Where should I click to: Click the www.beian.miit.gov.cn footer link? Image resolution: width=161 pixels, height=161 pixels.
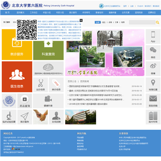click(x=23, y=146)
